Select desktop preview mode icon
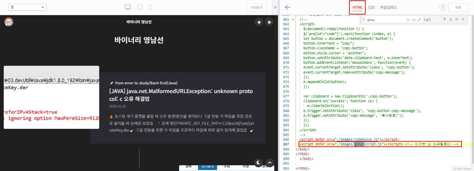This screenshot has height=171, width=474. tap(128, 7)
